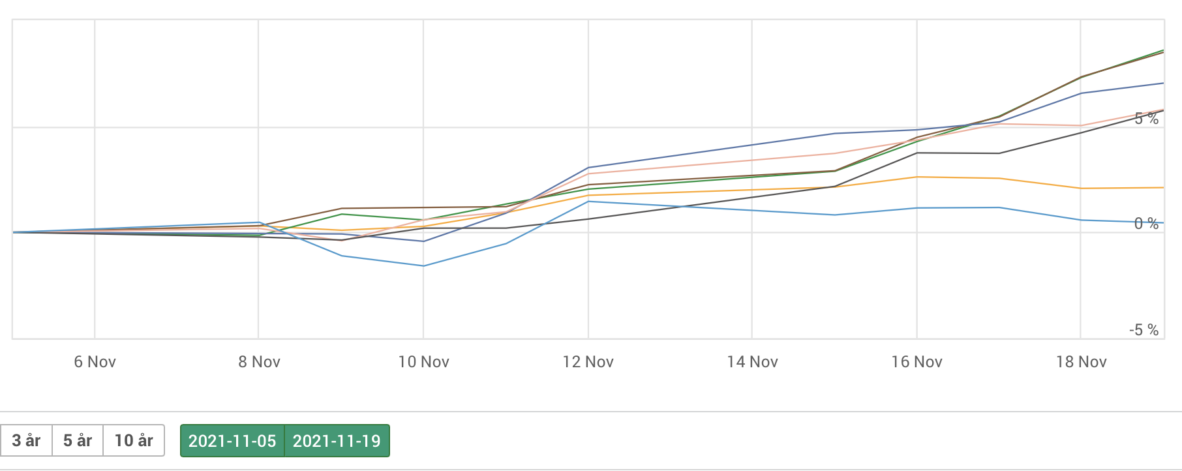Screen dimensions: 1182x471
Task: Select the 3 år time range
Action: coord(26,441)
